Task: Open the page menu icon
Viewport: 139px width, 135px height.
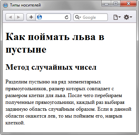Action: [117, 17]
